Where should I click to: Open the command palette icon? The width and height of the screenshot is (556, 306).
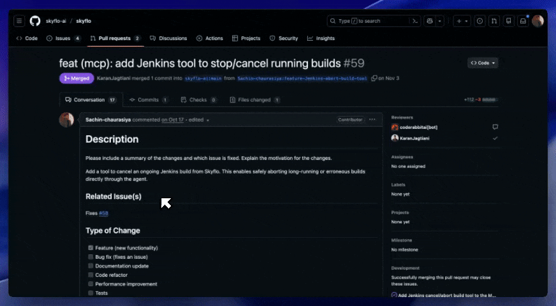[415, 21]
